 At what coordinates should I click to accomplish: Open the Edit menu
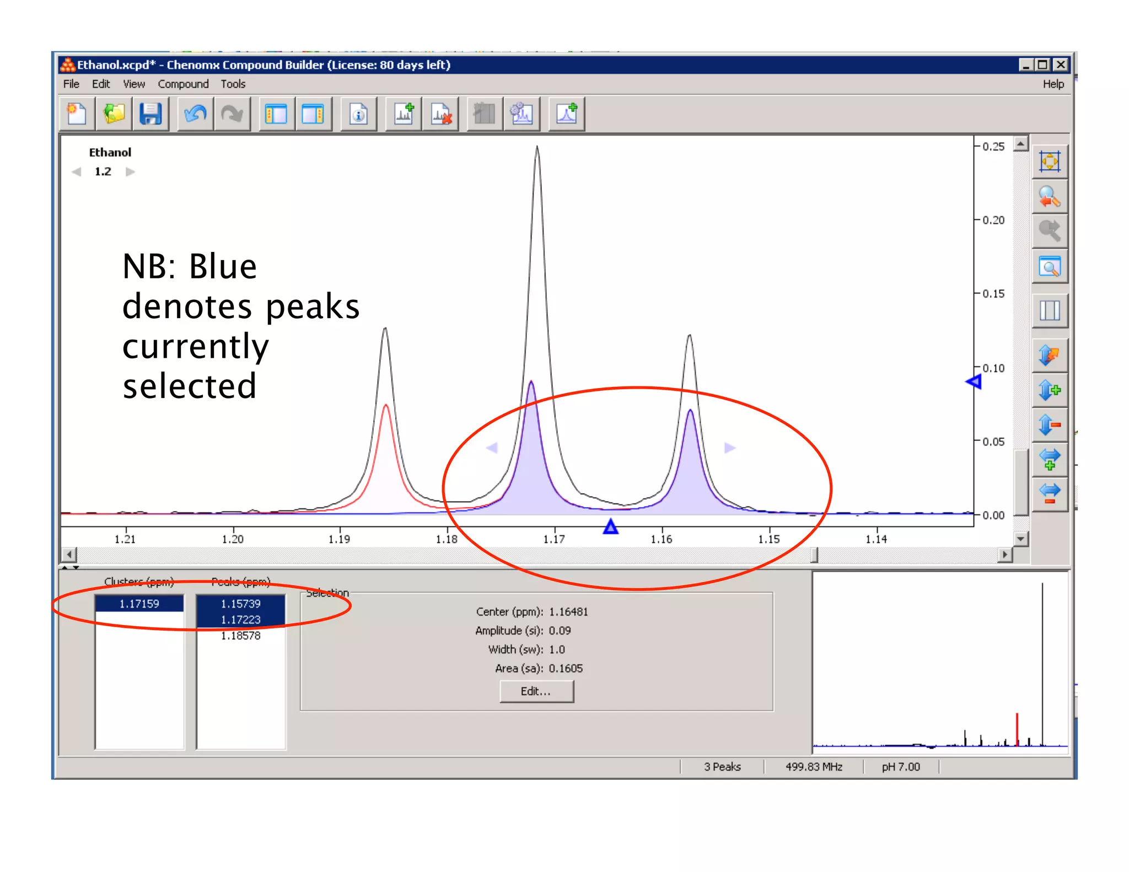[x=101, y=84]
